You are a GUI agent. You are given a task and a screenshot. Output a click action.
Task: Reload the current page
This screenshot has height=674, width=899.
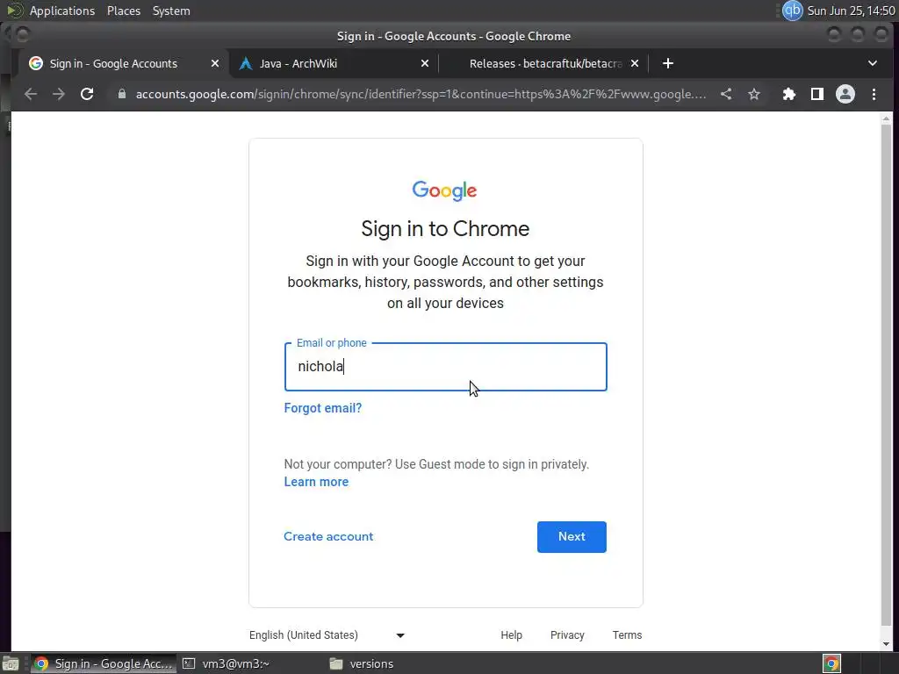[x=87, y=94]
